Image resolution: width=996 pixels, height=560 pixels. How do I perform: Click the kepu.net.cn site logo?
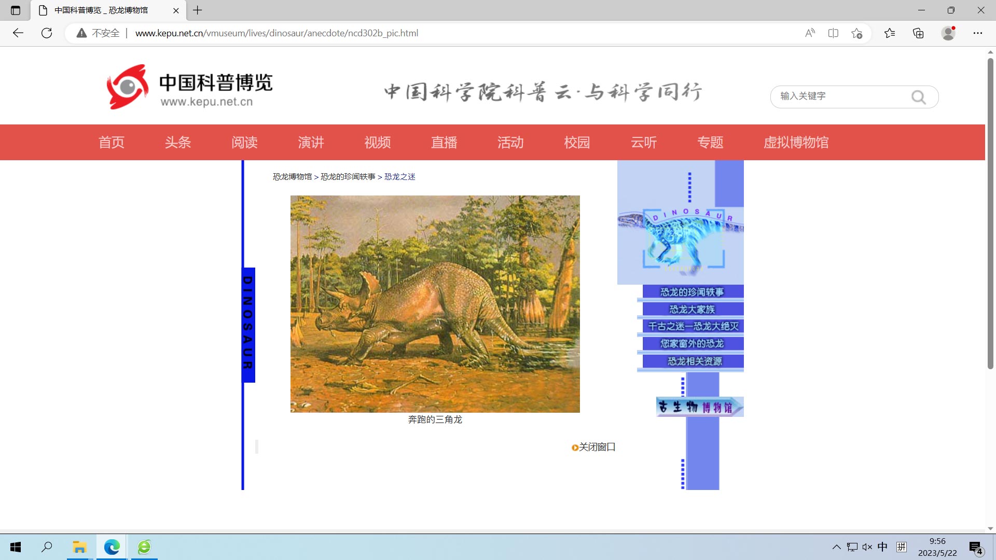tap(190, 87)
